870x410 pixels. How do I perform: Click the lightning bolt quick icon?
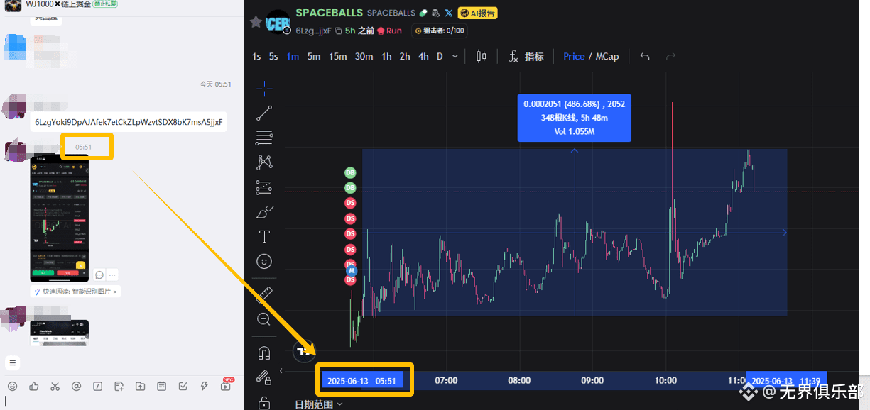click(x=204, y=386)
